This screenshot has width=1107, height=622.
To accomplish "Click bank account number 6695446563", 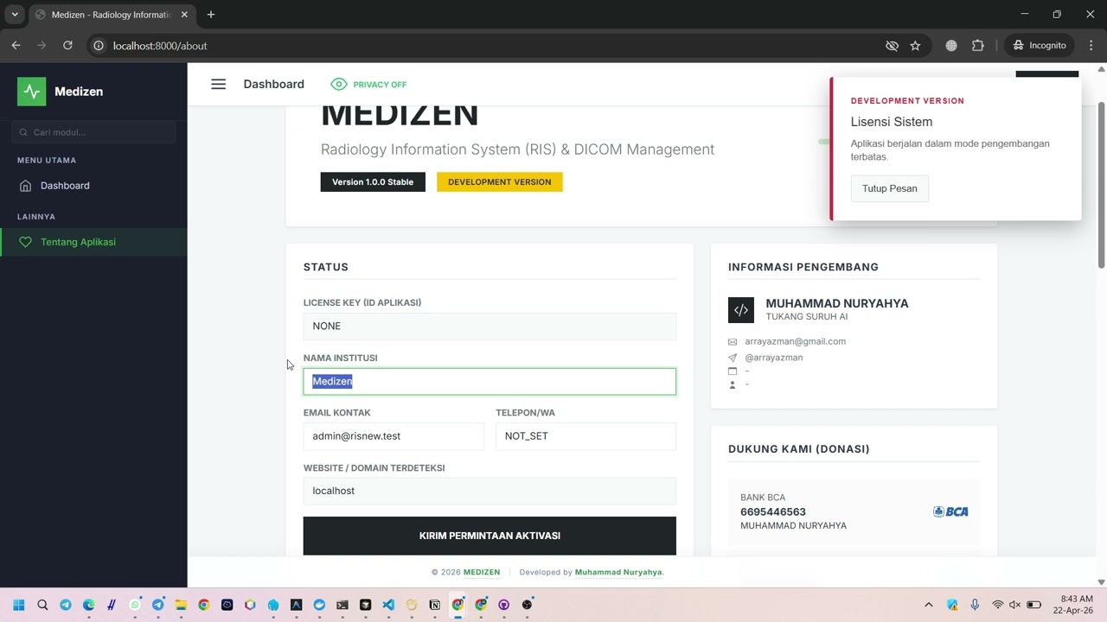I will point(773,511).
